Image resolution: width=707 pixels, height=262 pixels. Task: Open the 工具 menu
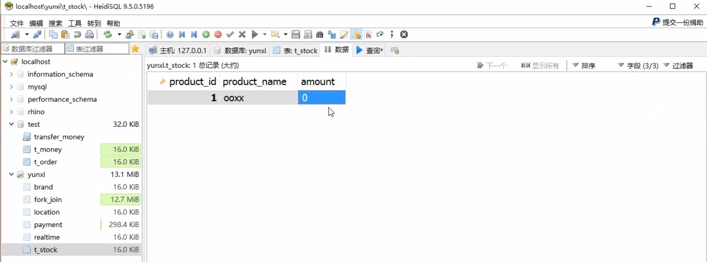click(75, 23)
